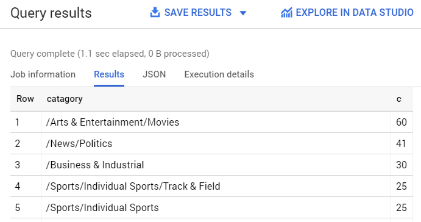Switch to the JSON tab
Screen dimensions: 421x222
154,74
